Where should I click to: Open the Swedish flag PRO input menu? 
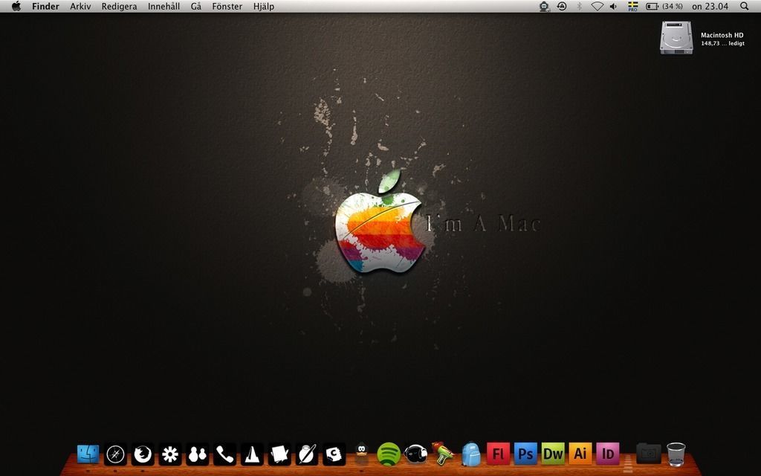coord(633,6)
